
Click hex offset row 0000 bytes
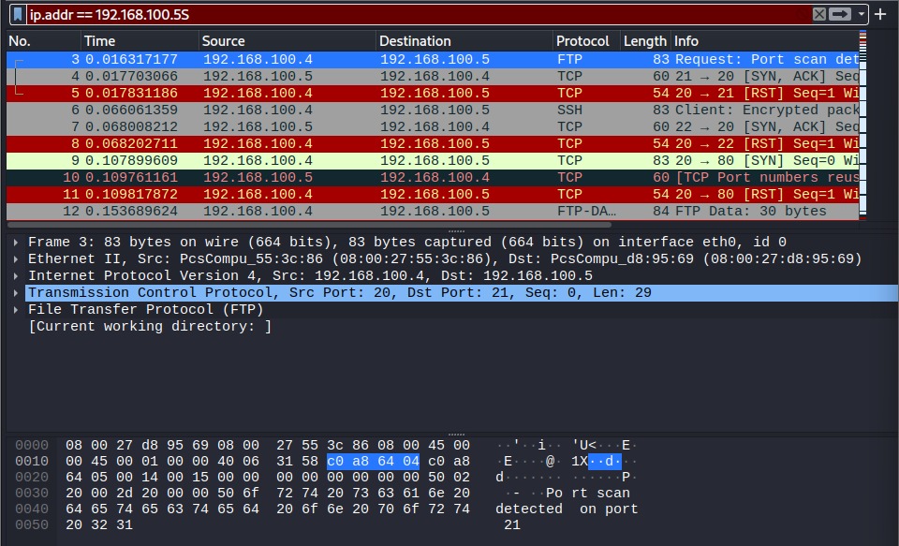point(268,445)
